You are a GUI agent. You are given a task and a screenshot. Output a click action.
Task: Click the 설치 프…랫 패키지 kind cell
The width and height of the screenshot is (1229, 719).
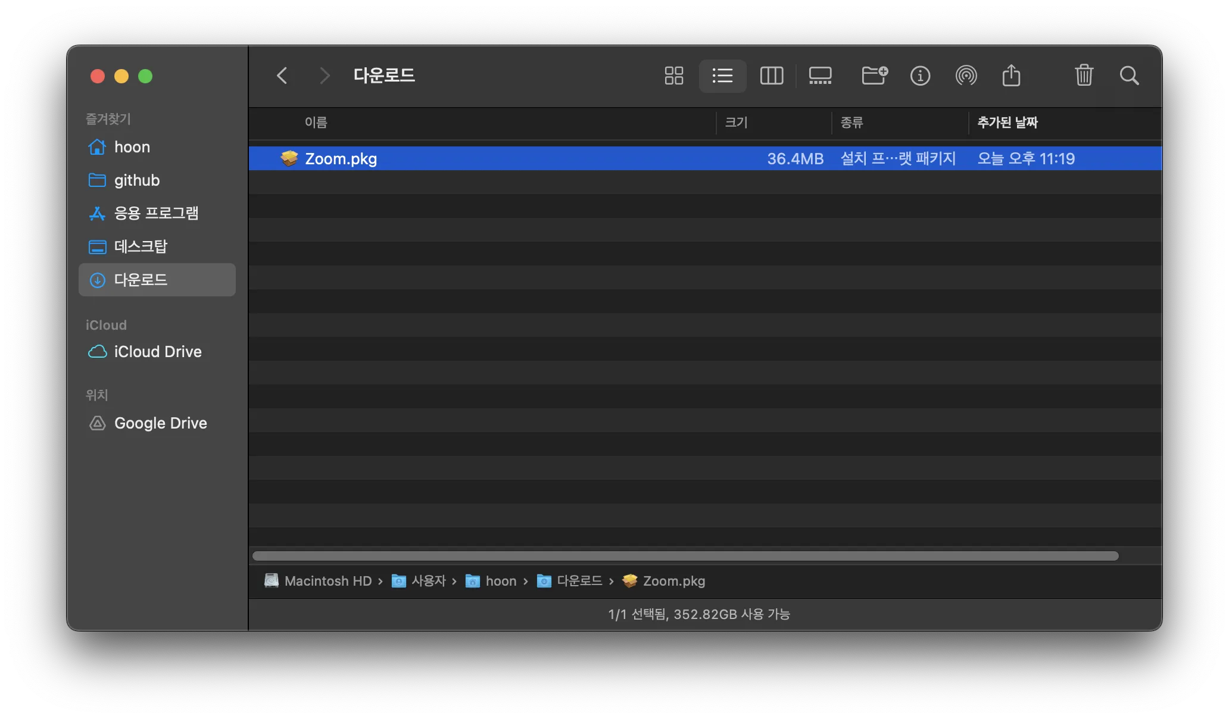898,158
